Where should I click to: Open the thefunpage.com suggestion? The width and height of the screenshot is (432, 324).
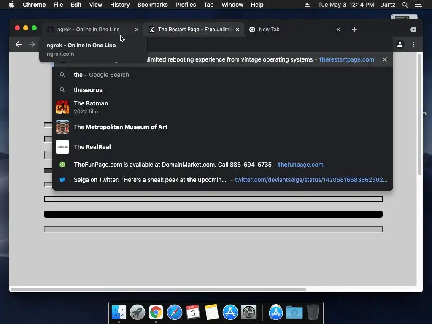click(223, 165)
